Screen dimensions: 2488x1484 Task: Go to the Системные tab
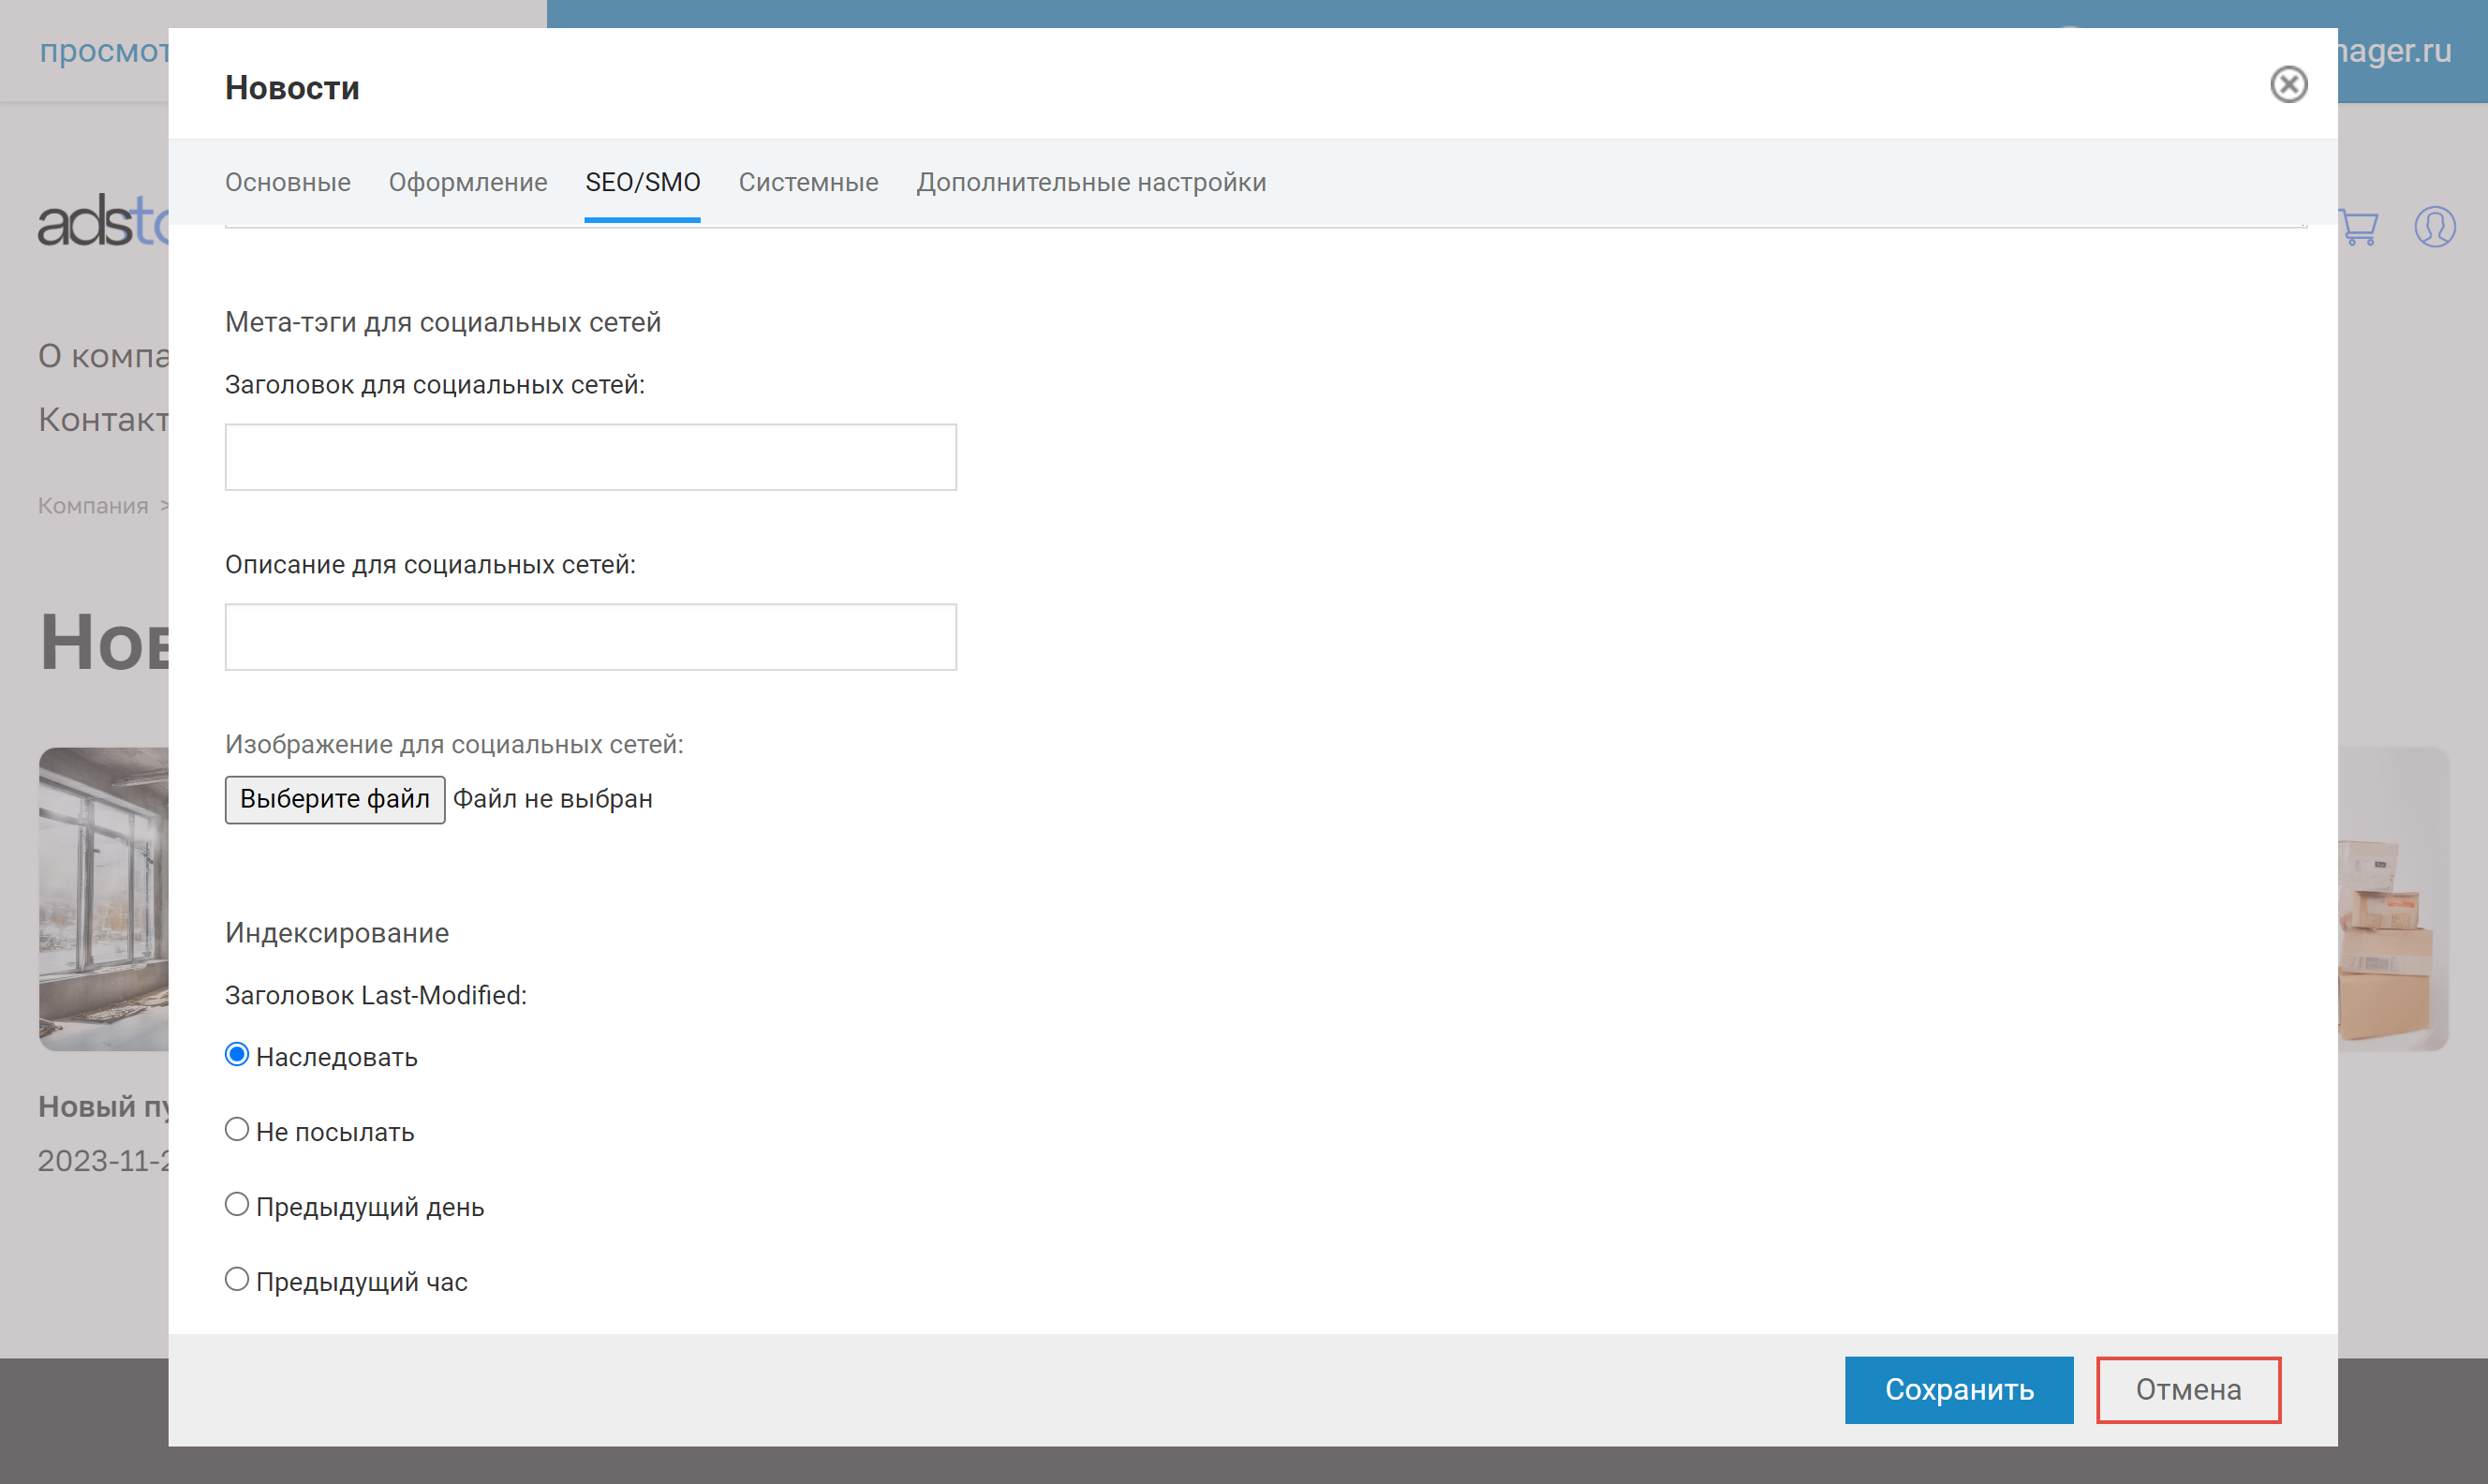coord(807,182)
